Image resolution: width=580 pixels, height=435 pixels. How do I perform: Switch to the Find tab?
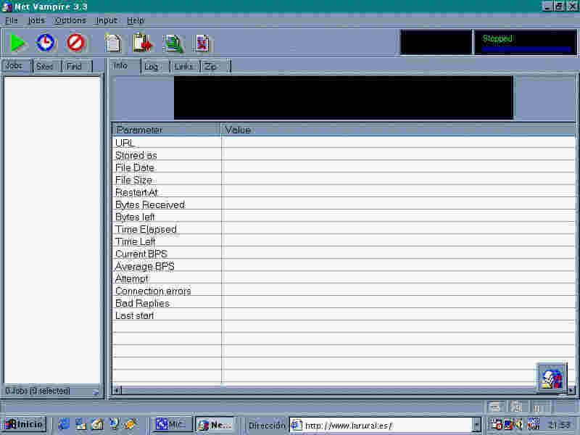75,67
